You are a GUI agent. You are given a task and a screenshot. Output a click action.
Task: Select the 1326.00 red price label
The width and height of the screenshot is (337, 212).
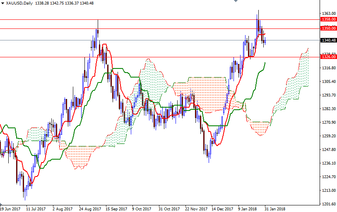click(328, 57)
